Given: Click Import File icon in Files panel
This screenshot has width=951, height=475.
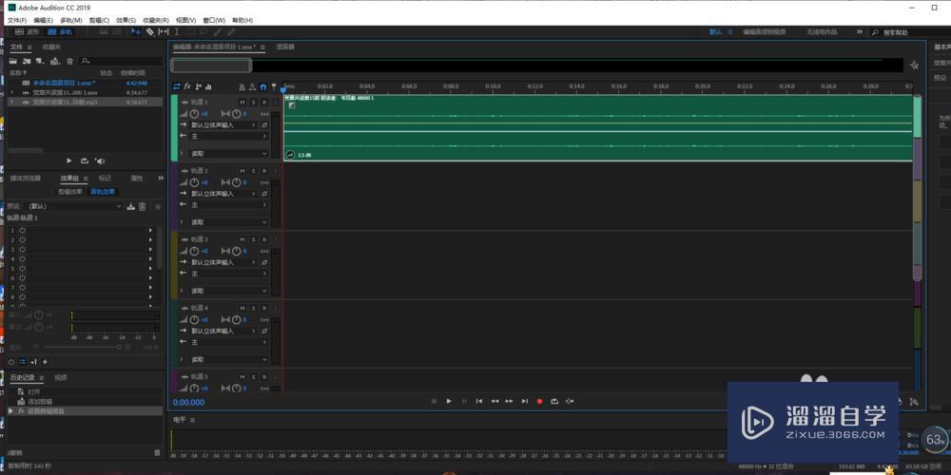Looking at the screenshot, I should pos(26,61).
